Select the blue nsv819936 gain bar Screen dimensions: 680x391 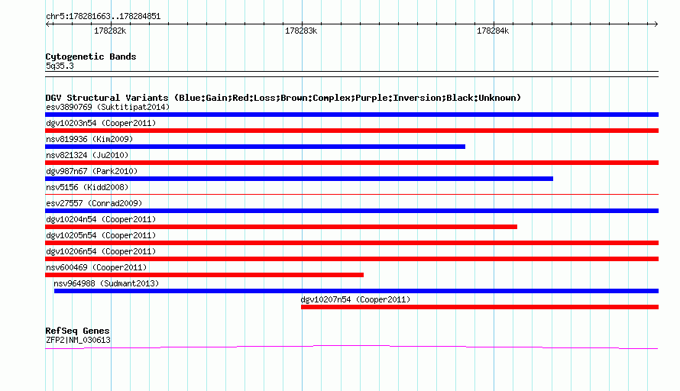(x=255, y=147)
